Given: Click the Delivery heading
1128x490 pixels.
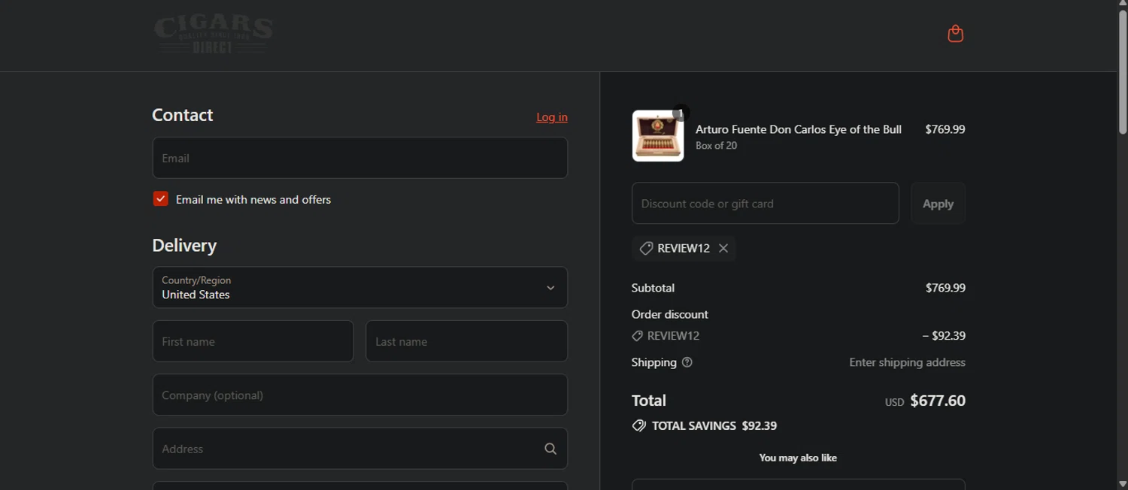Looking at the screenshot, I should [184, 246].
